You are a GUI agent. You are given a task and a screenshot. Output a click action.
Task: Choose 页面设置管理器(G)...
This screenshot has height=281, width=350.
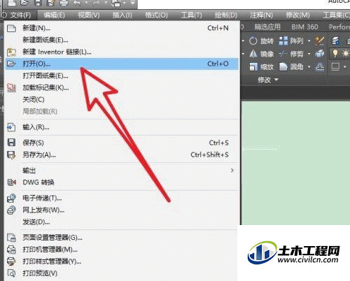click(x=121, y=238)
